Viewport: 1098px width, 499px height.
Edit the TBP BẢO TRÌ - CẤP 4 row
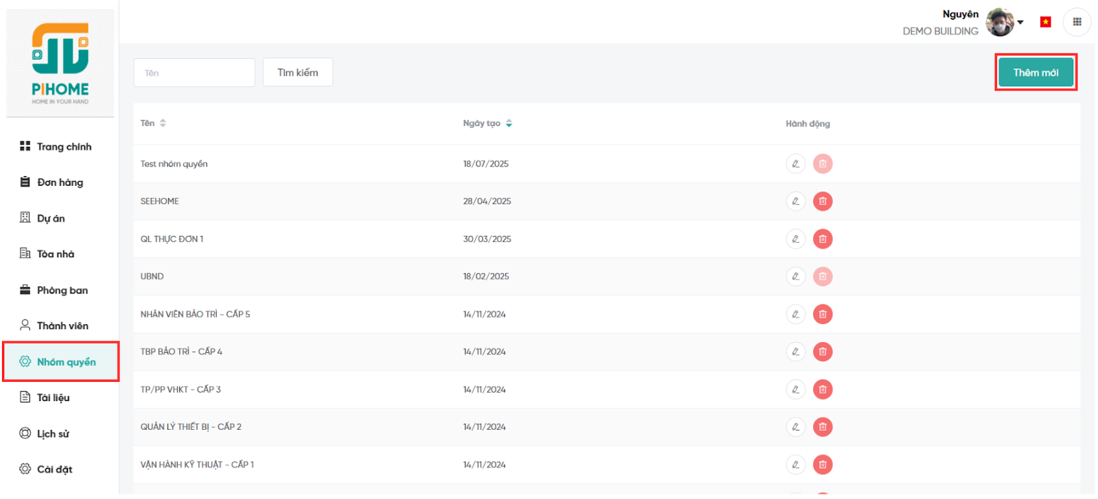795,352
